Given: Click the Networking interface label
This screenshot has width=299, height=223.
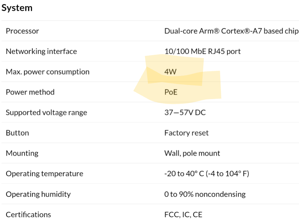Looking at the screenshot, I should pyautogui.click(x=41, y=51).
